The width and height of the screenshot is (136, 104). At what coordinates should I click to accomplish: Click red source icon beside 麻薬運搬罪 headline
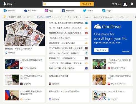[x=86, y=33]
